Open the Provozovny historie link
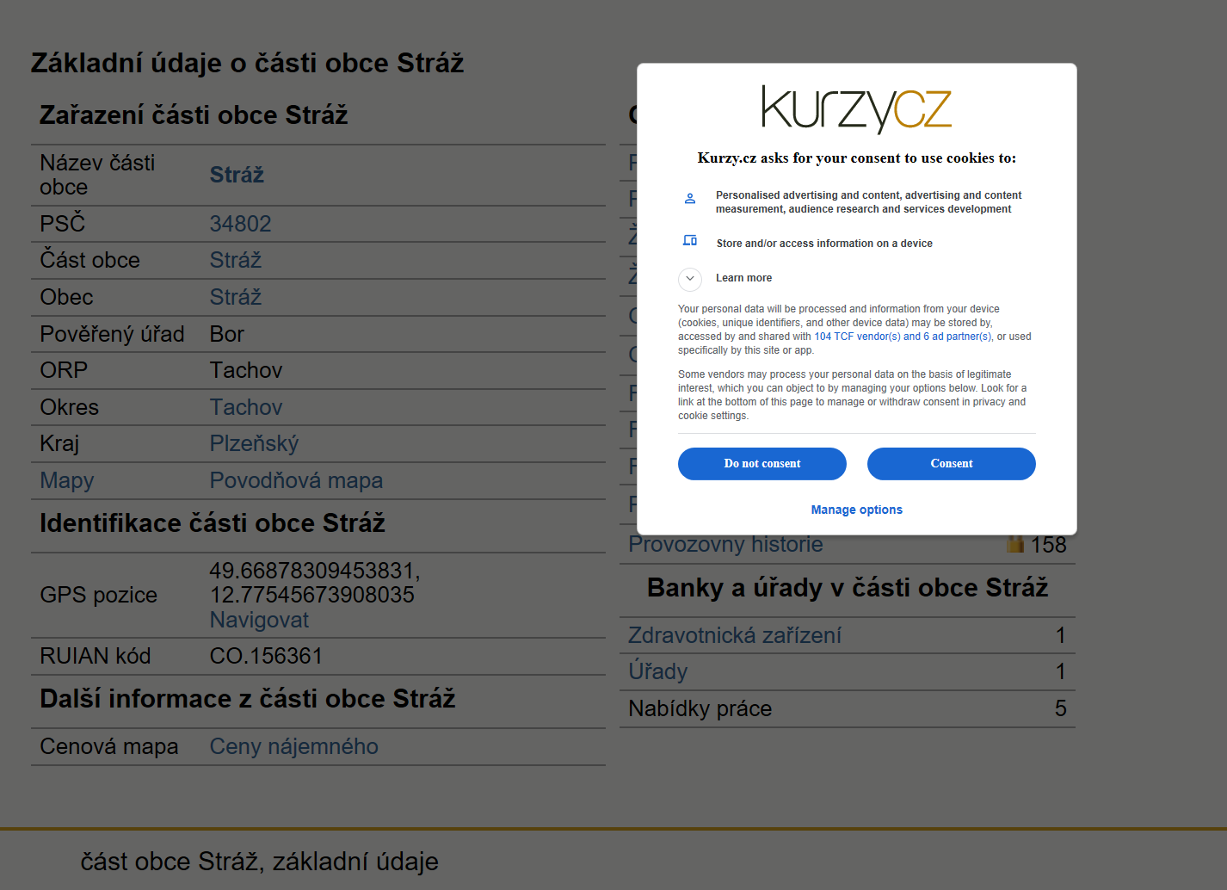 coord(725,545)
